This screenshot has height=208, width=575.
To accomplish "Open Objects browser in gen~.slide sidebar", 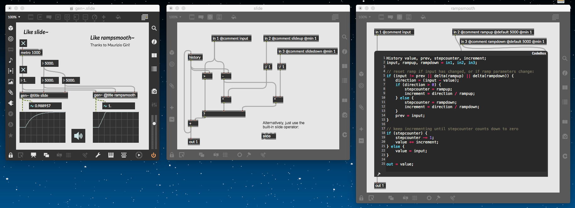I will (11, 28).
